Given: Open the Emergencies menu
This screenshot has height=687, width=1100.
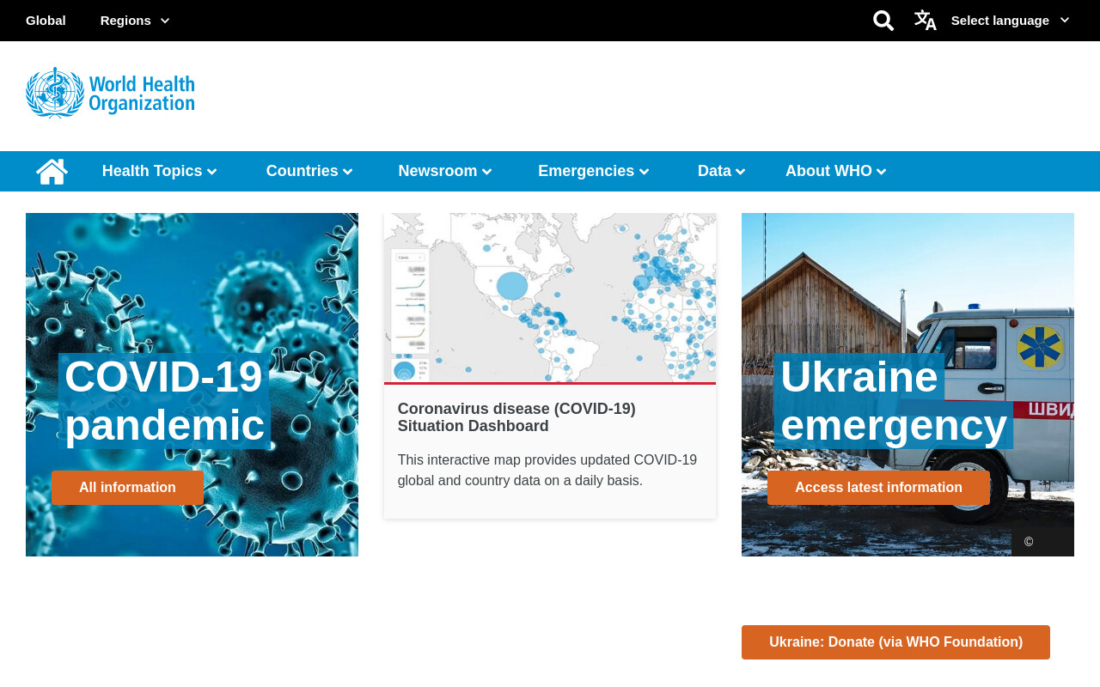Looking at the screenshot, I should tap(594, 171).
